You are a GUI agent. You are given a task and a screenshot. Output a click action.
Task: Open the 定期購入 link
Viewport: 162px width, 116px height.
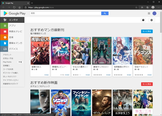tap(6, 65)
